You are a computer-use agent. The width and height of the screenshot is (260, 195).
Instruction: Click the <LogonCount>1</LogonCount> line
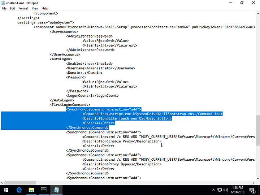click(x=92, y=95)
